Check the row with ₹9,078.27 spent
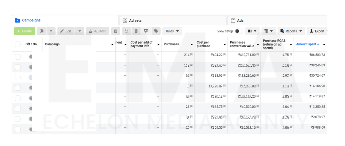Viewport: 345px width, 146px height. pyautogui.click(x=18, y=119)
